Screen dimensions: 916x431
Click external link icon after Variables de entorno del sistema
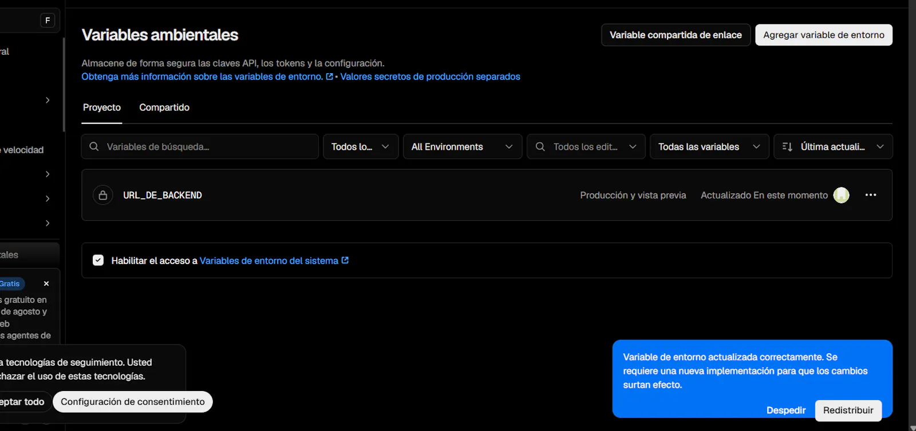[x=345, y=260]
